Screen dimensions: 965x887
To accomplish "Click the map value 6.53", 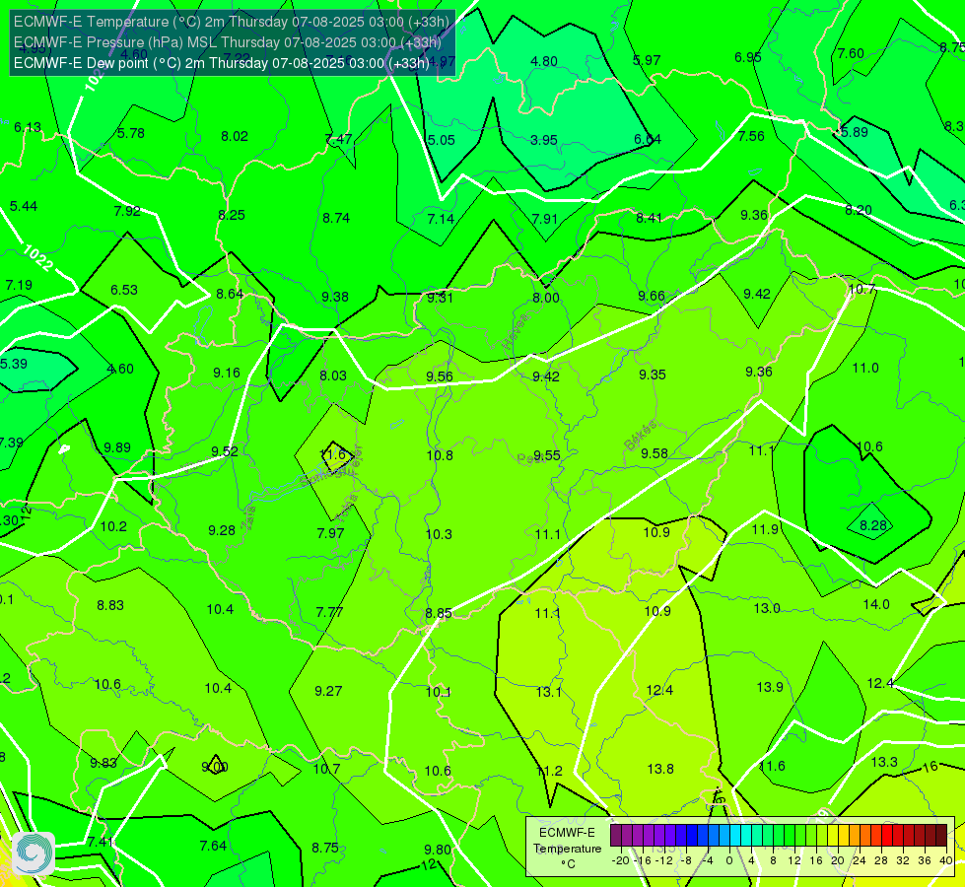I will click(123, 290).
